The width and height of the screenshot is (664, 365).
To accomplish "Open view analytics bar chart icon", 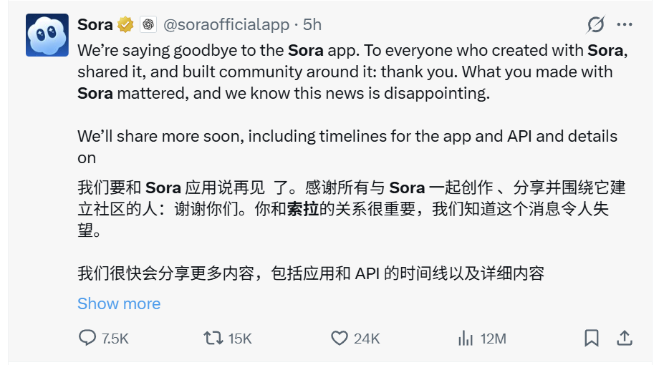I will (466, 338).
